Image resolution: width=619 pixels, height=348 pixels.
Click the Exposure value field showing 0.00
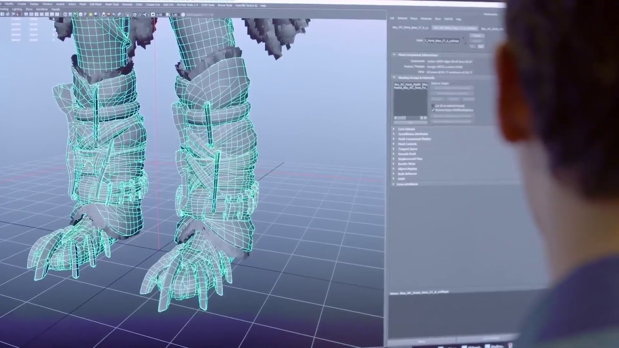[x=159, y=14]
